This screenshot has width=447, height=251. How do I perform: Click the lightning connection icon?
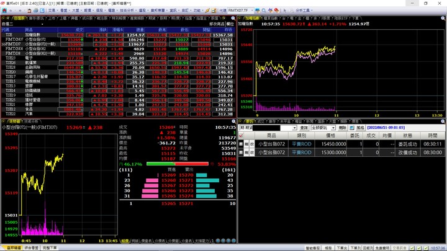tap(207, 11)
